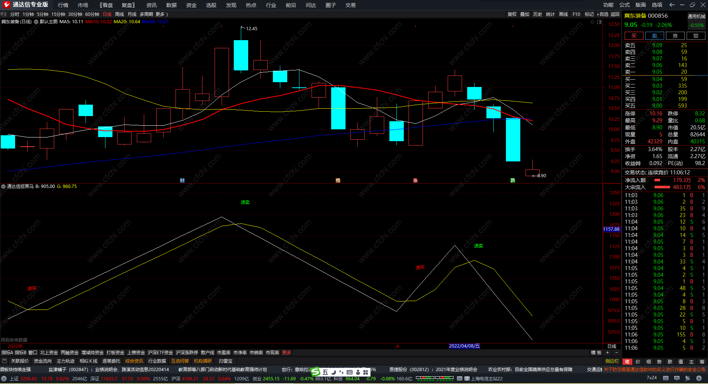The width and height of the screenshot is (708, 384).
Task: Expand the 更多 periods dropdown
Action: [x=162, y=14]
